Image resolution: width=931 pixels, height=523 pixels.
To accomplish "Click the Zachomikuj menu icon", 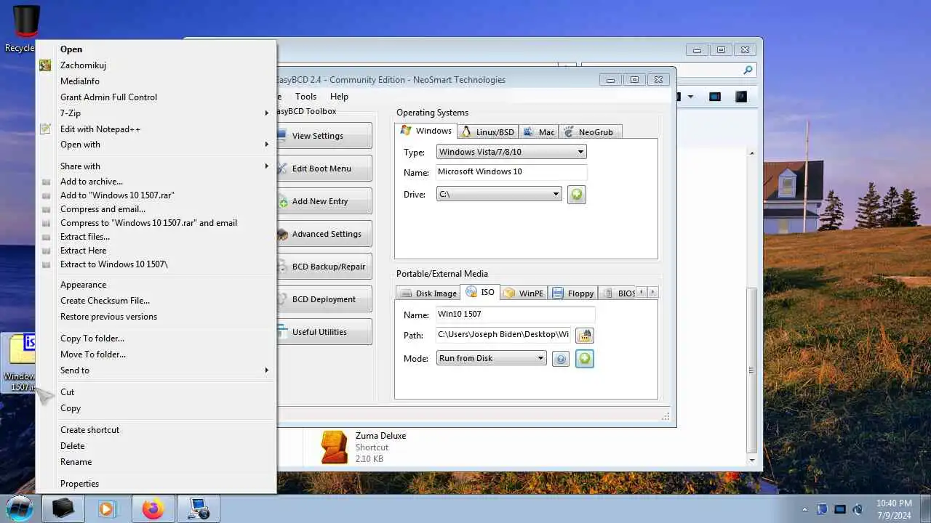I will tap(45, 65).
